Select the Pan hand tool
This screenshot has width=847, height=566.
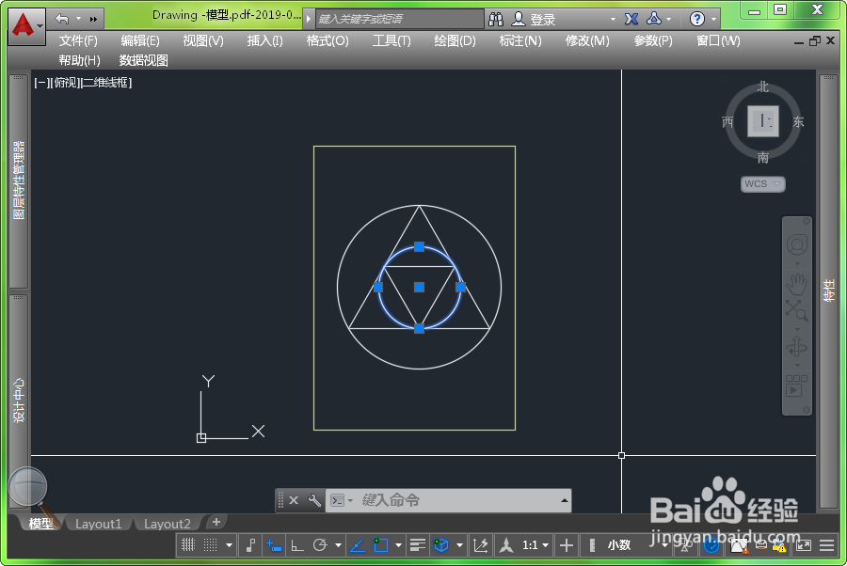797,284
